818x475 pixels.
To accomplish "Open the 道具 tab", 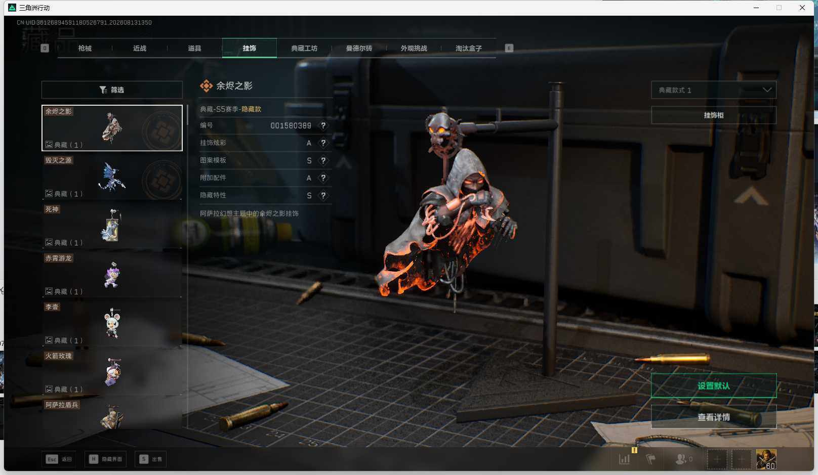I will [194, 48].
